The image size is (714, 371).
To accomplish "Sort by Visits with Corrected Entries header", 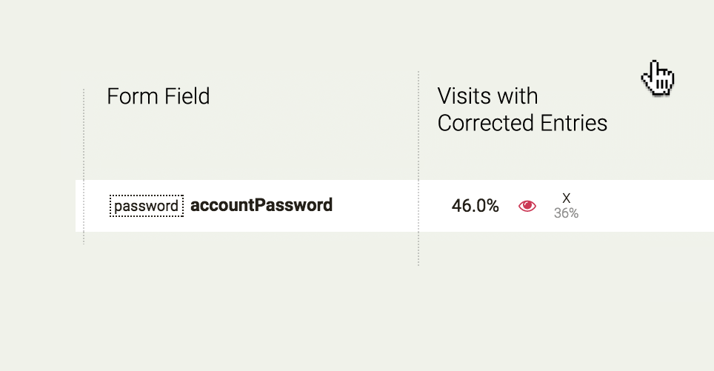I will click(x=522, y=110).
